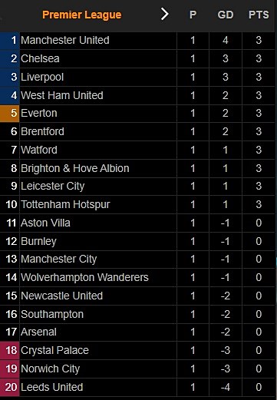The width and height of the screenshot is (277, 400).
Task: Select the Everton row
Action: click(x=137, y=113)
